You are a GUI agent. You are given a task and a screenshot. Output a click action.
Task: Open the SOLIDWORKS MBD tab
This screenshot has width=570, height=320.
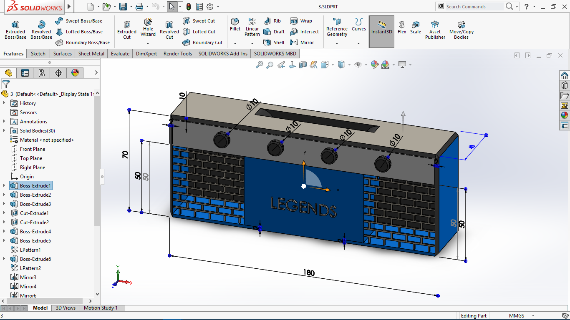(x=275, y=53)
